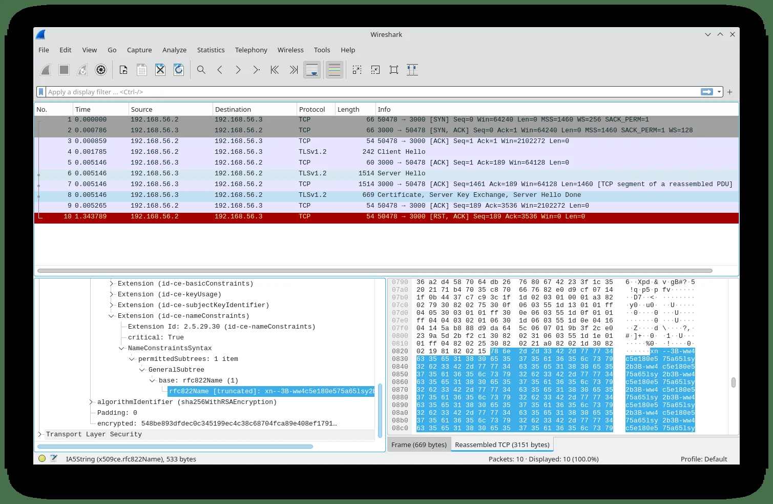This screenshot has height=504, width=773.
Task: Click packet list horizontal scrollbar
Action: [x=374, y=271]
